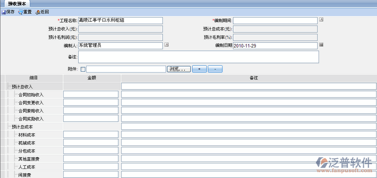The height and width of the screenshot is (178, 377).
Task: Click 人工成本 remarks input field
Action: coord(249,167)
